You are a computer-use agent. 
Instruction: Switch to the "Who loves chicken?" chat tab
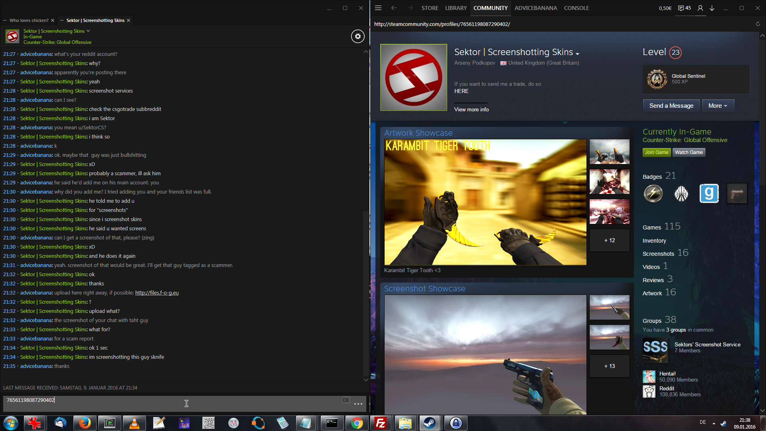click(x=29, y=20)
